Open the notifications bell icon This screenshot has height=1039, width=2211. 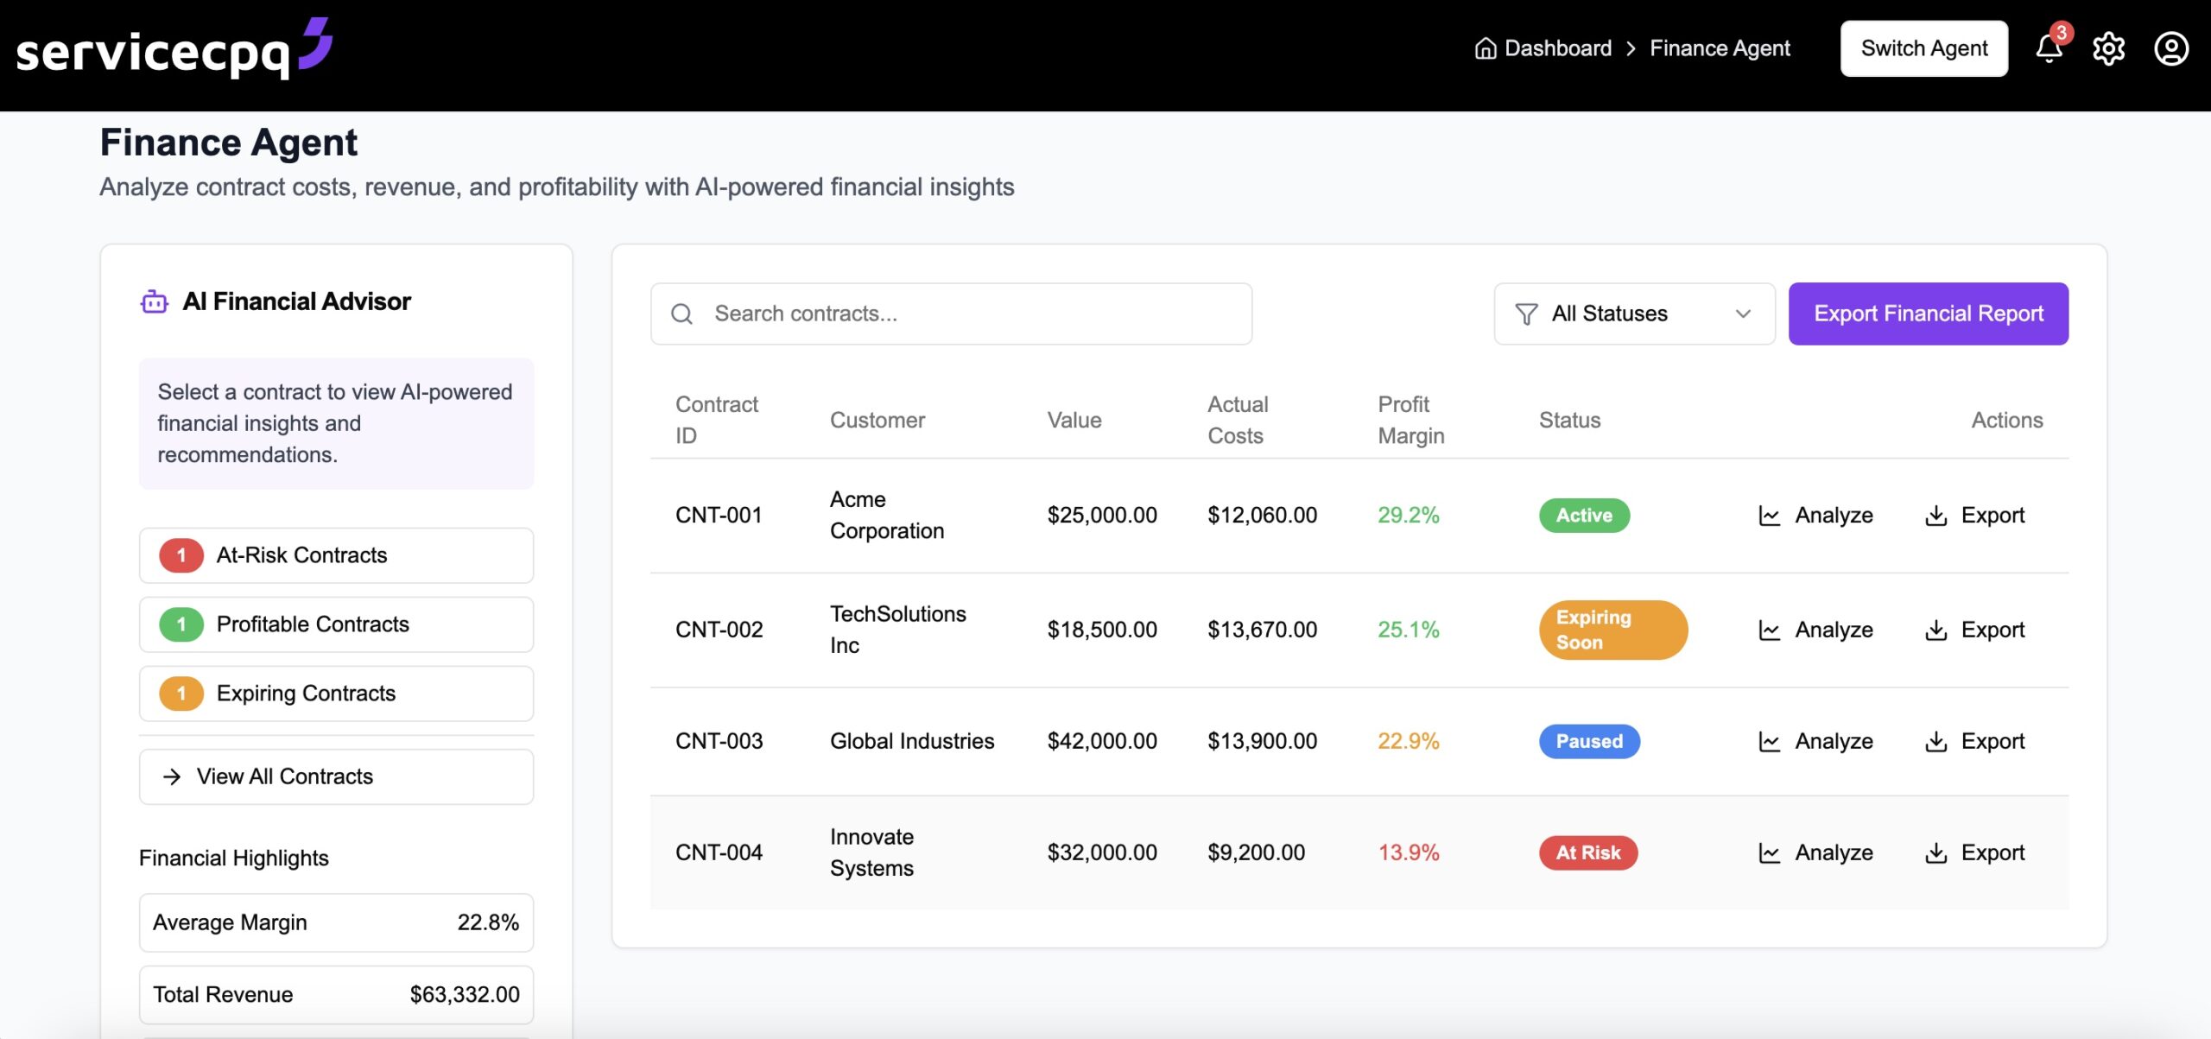[x=2049, y=49]
